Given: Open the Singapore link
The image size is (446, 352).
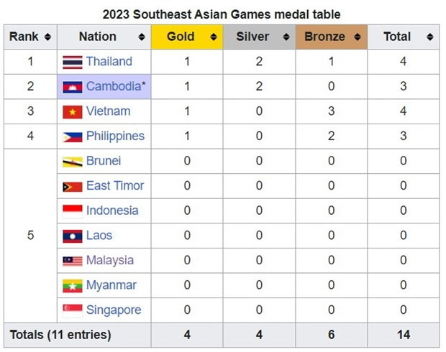Looking at the screenshot, I should [114, 310].
